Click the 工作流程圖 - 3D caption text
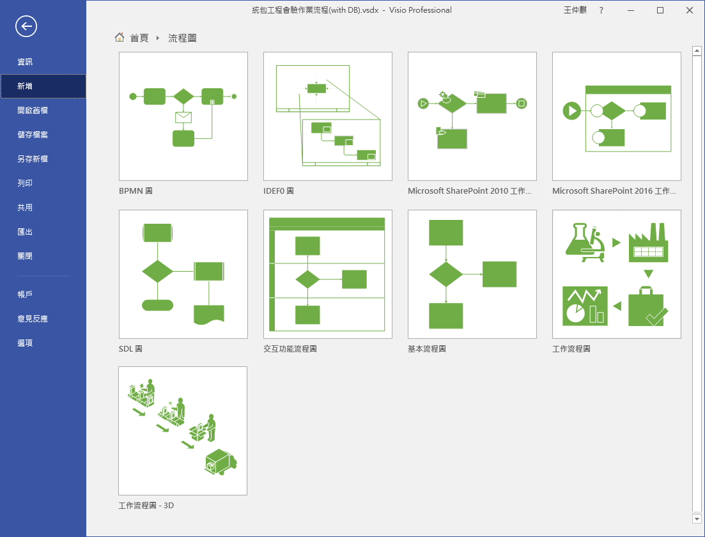The height and width of the screenshot is (537, 705). click(146, 506)
